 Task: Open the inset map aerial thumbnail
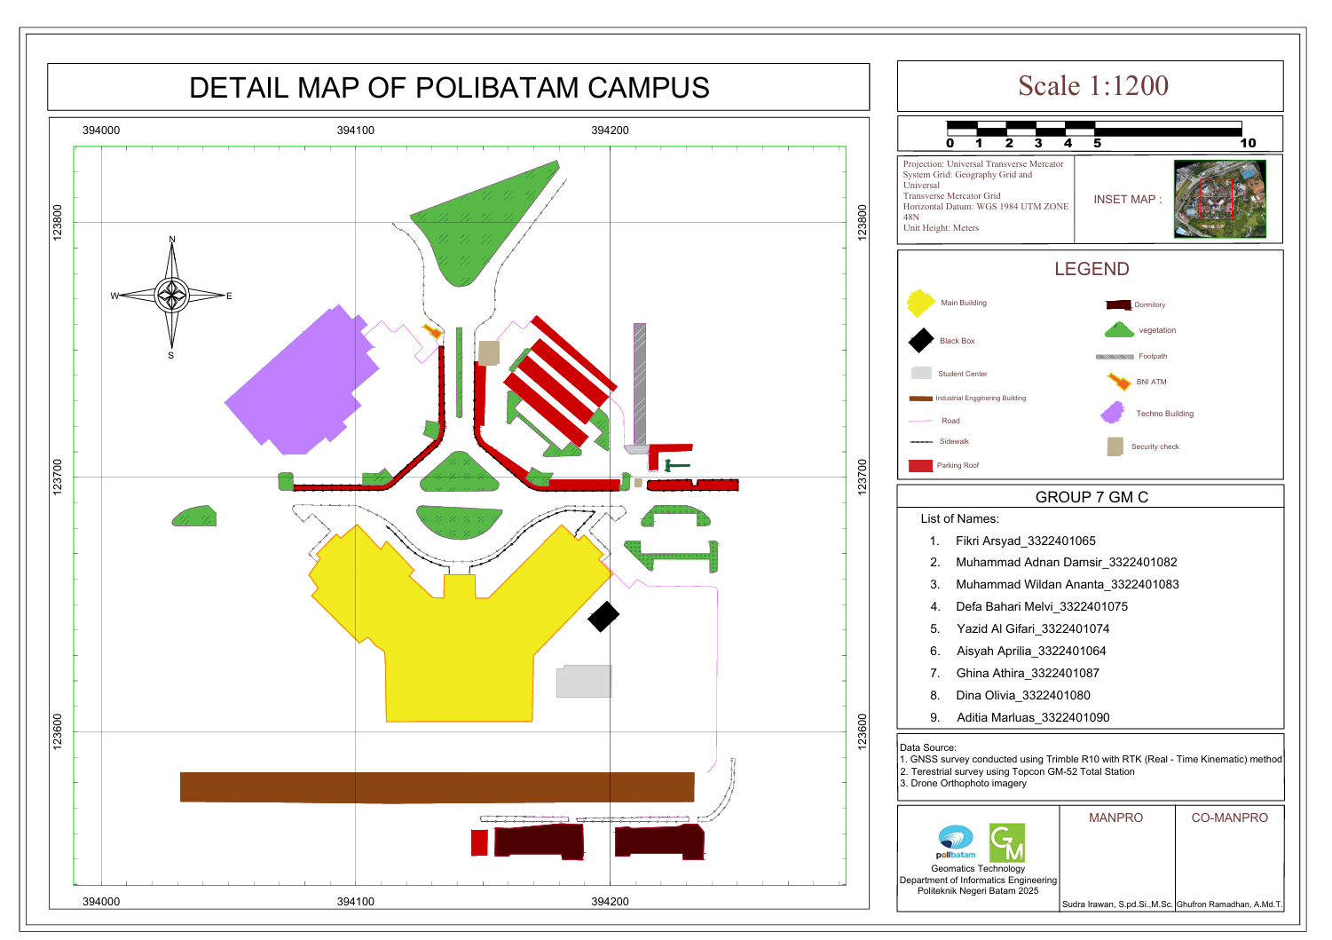pos(1219,199)
